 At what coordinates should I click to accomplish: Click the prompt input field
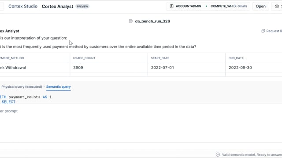(141, 111)
